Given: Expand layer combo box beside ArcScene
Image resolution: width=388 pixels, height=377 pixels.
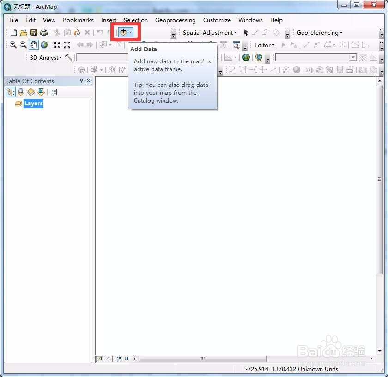Looking at the screenshot, I should [x=353, y=57].
